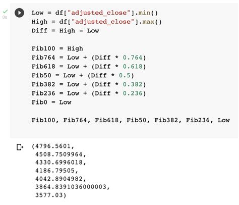Viewport: 239px width, 205px height.
Task: Click the 0.764 value in Fib764 line
Action: click(x=133, y=58)
